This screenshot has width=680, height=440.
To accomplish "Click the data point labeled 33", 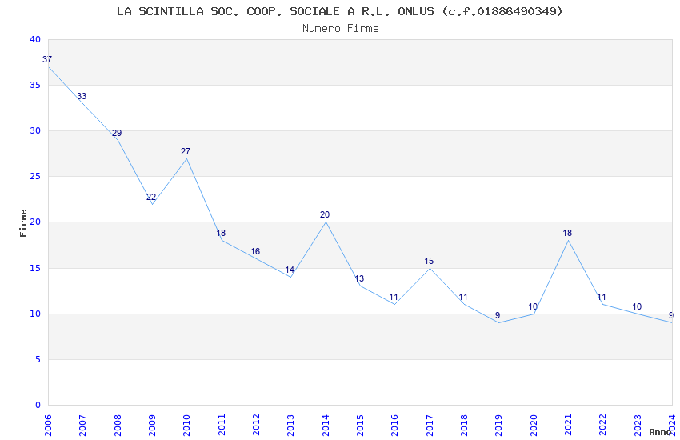I will pyautogui.click(x=82, y=97).
